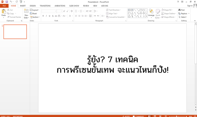The height and width of the screenshot is (117, 197).
Task: Open the Shape Outline color menu
Action: click(x=169, y=14)
